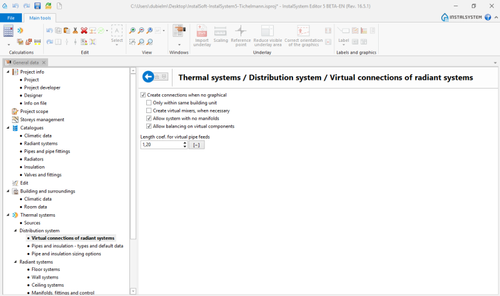Image resolution: width=500 pixels, height=296 pixels.
Task: Click the [-] unit button beside the coefficient
Action: tap(196, 145)
